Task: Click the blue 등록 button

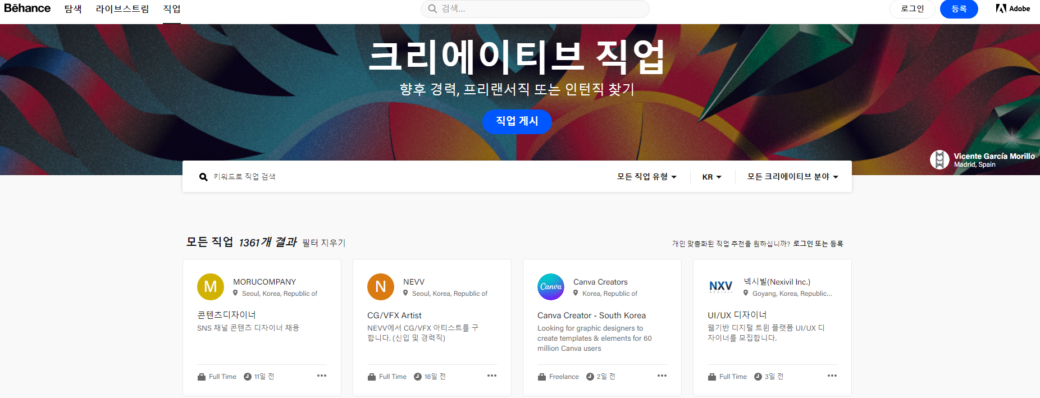Action: pyautogui.click(x=959, y=9)
